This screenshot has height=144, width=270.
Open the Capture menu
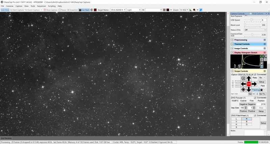[19, 6]
